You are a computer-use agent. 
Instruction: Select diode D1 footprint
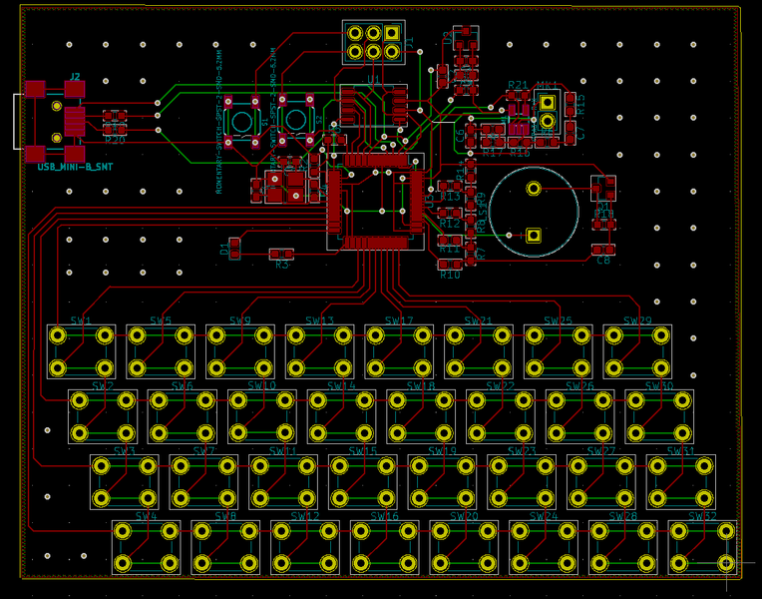pyautogui.click(x=234, y=248)
